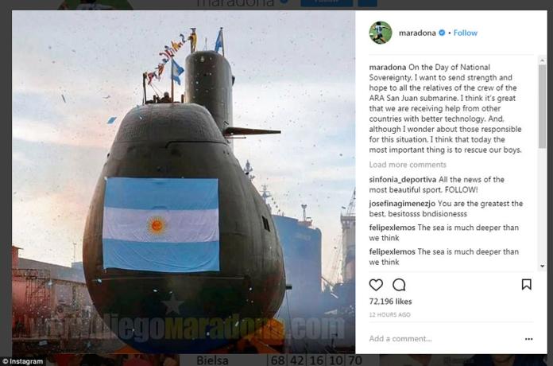
Task: Like the post with the heart icon
Action: pyautogui.click(x=376, y=285)
